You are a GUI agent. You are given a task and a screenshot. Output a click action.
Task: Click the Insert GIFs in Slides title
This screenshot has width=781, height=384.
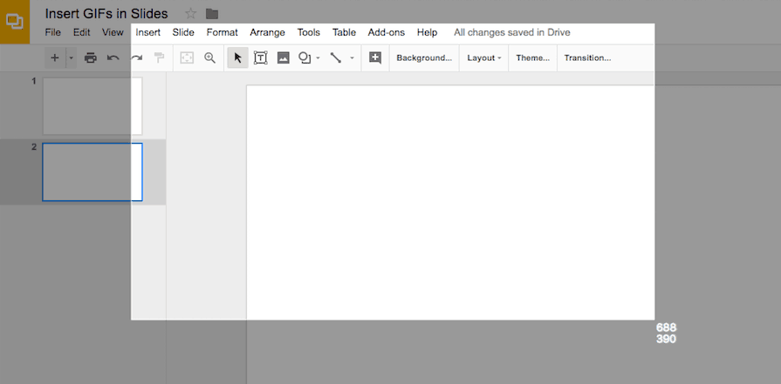point(106,14)
